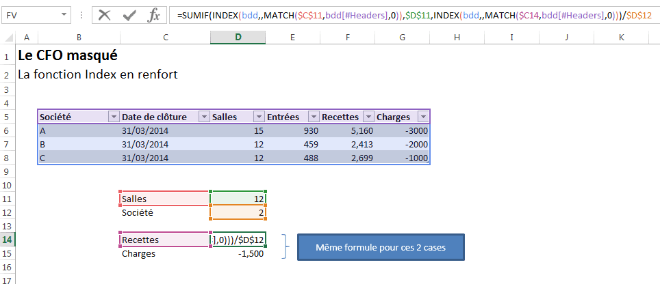This screenshot has height=284, width=660.
Task: Click the Enter checkmark formula icon
Action: coord(129,15)
